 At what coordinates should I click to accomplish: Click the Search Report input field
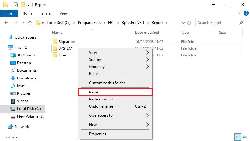click(218, 23)
